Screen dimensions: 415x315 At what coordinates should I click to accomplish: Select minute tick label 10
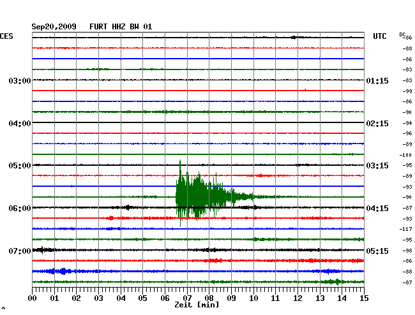(253, 298)
